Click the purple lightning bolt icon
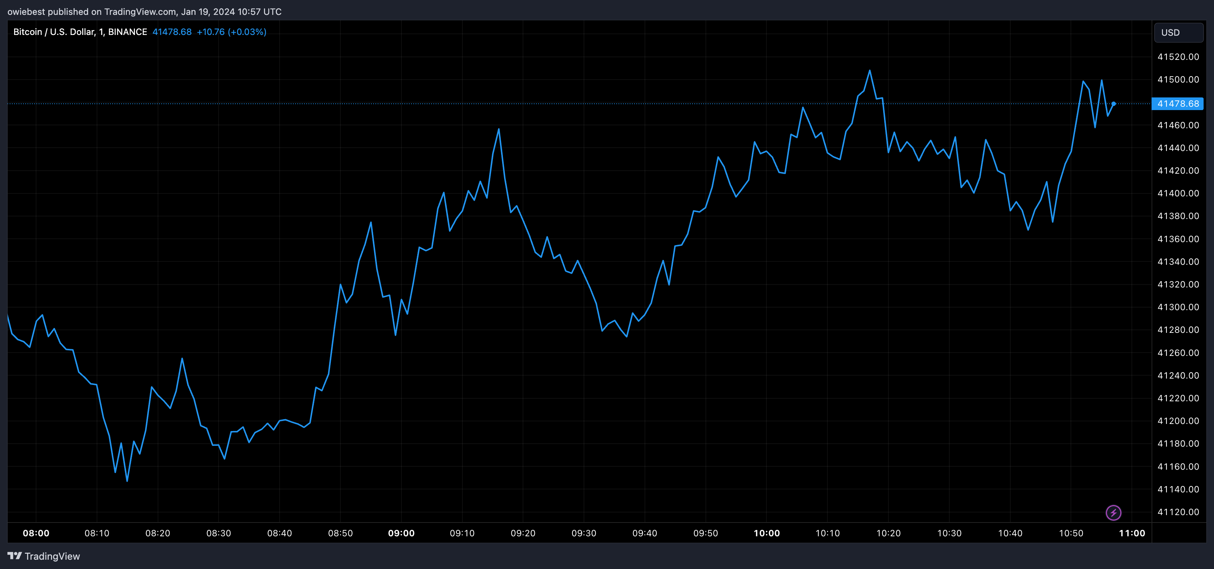This screenshot has height=569, width=1214. tap(1113, 512)
